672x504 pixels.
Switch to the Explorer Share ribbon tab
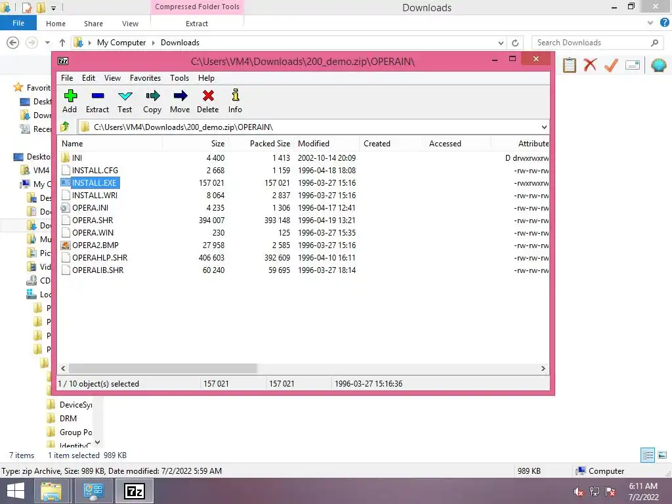tap(93, 24)
